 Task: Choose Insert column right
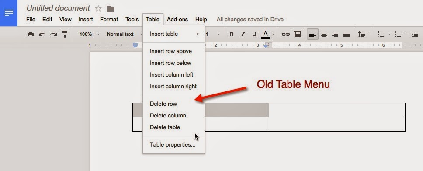pyautogui.click(x=174, y=87)
